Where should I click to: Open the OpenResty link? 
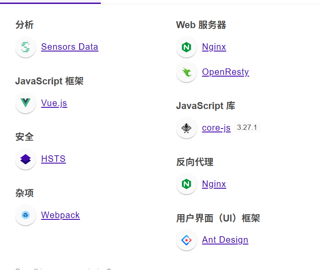(225, 72)
